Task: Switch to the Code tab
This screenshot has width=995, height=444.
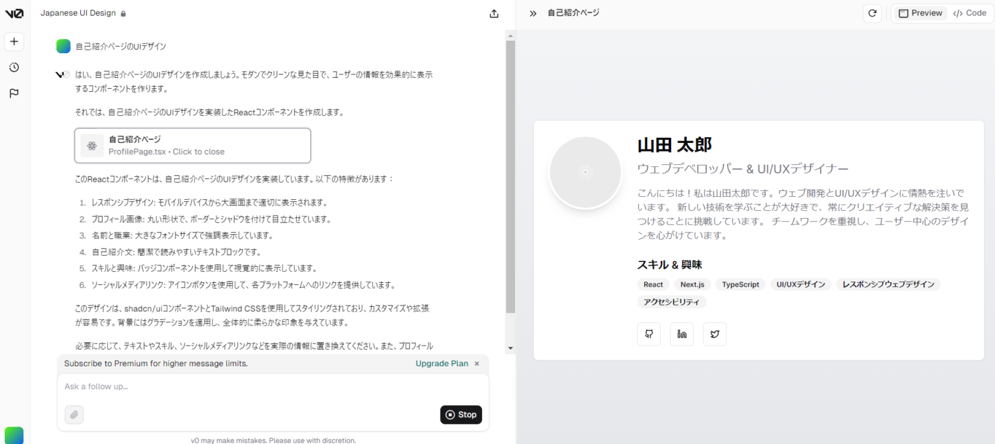Action: tap(970, 13)
